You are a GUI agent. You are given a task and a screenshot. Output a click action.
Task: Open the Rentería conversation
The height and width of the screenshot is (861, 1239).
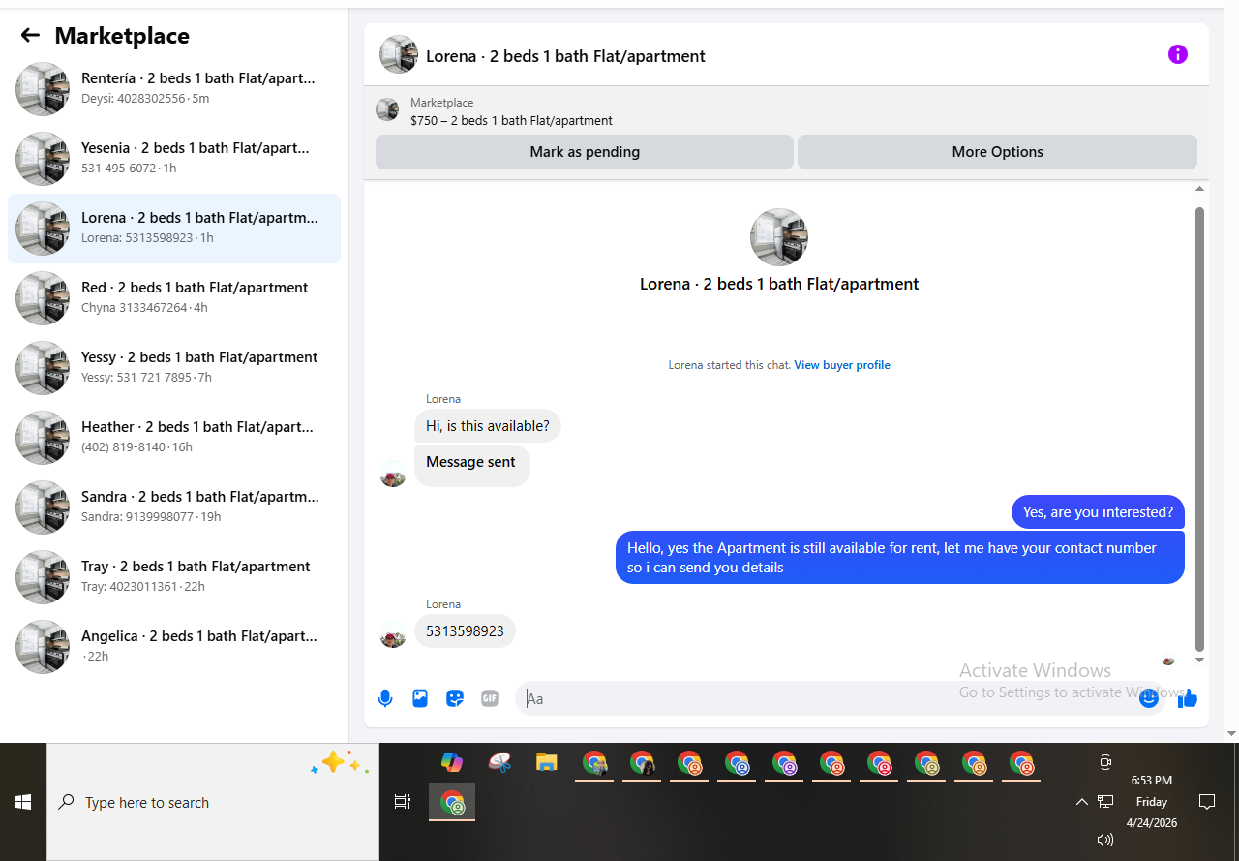click(174, 89)
